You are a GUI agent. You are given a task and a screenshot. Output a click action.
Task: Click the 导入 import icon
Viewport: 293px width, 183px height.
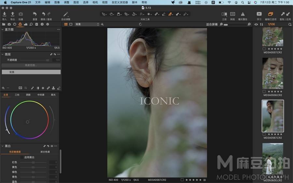click(4, 14)
